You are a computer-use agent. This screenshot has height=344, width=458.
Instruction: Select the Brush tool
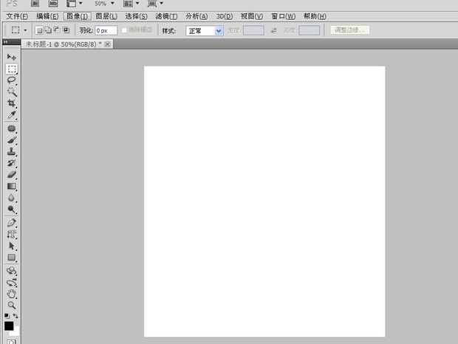pyautogui.click(x=11, y=140)
